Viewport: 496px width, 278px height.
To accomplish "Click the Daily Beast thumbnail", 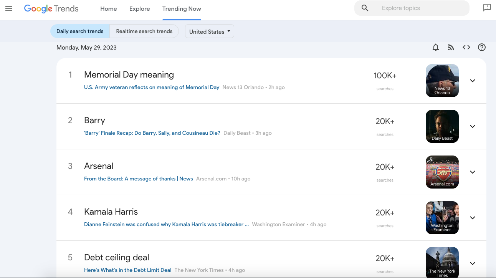I will pos(442,126).
